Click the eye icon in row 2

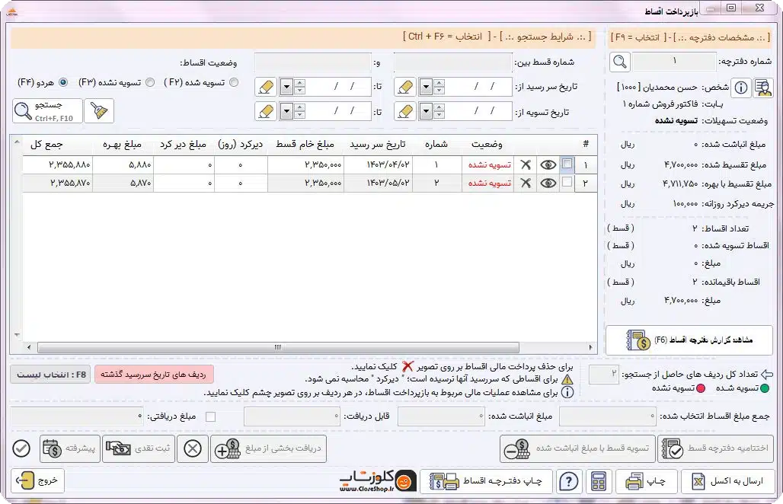[x=548, y=183]
